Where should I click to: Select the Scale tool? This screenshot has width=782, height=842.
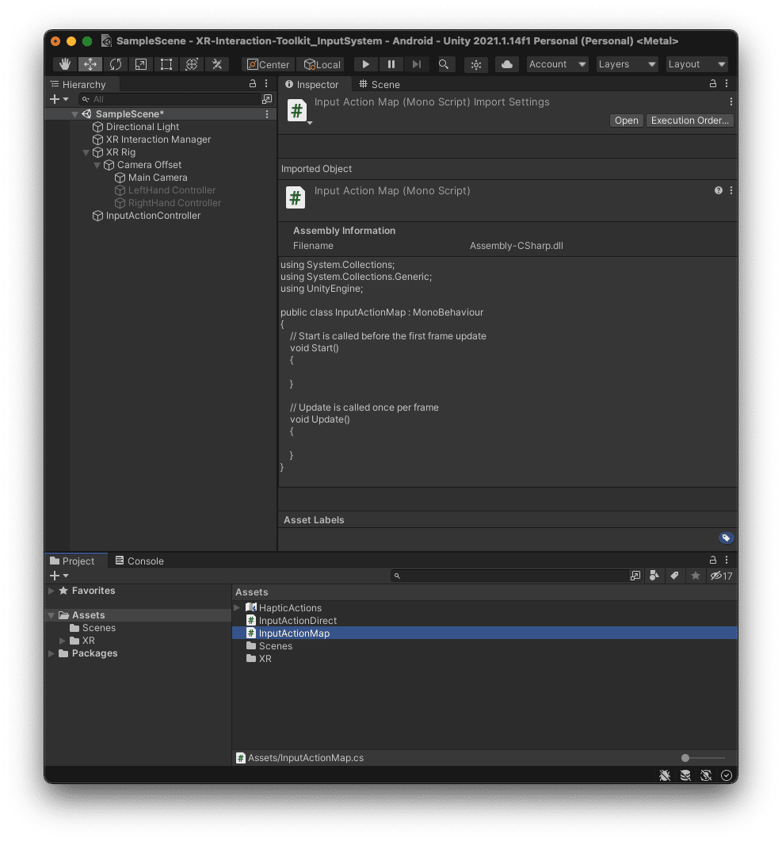pyautogui.click(x=140, y=64)
